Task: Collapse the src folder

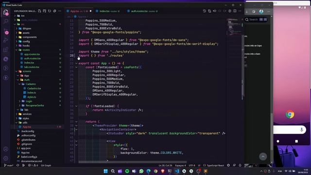Action: pos(23,24)
